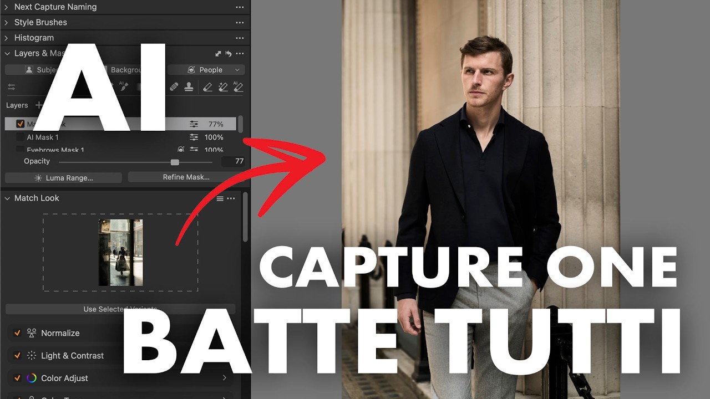710x399 pixels.
Task: Click the Normalize balance icon
Action: (x=32, y=333)
